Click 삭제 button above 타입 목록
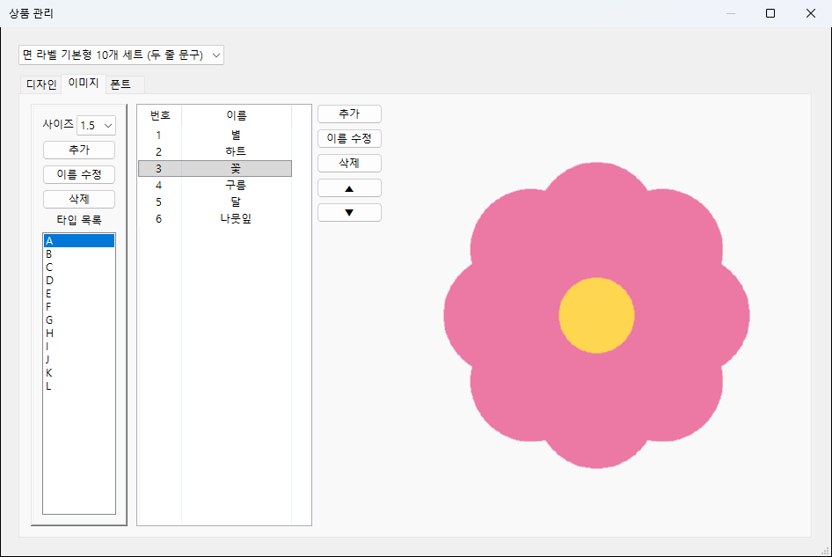 [x=79, y=199]
